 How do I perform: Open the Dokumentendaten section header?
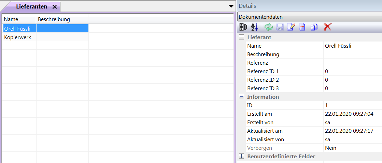click(x=309, y=17)
